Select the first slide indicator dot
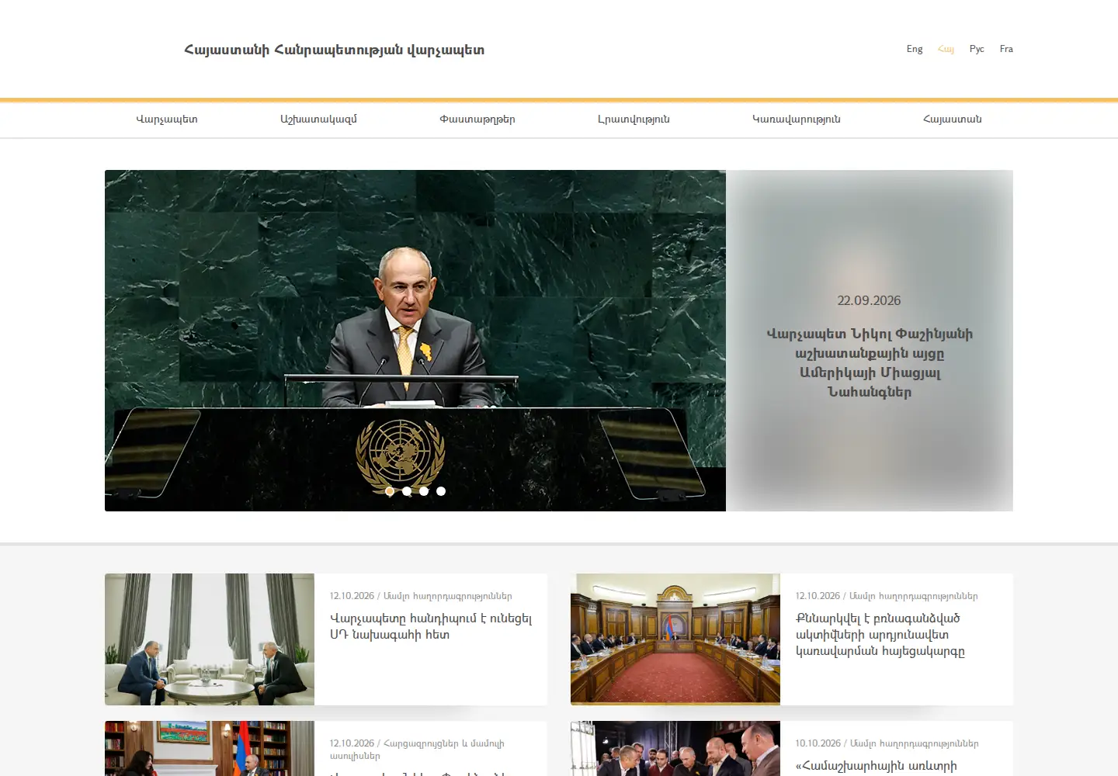The image size is (1118, 776). click(x=390, y=491)
